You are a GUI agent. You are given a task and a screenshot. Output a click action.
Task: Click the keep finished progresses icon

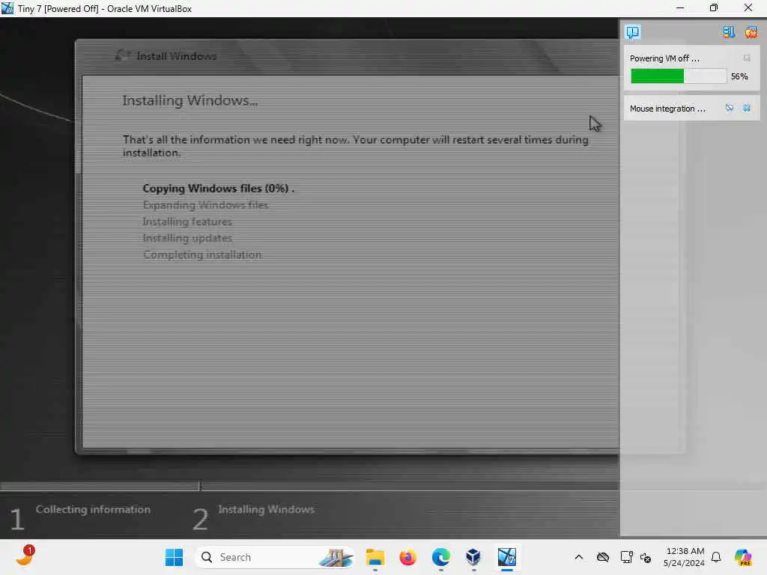click(x=728, y=32)
